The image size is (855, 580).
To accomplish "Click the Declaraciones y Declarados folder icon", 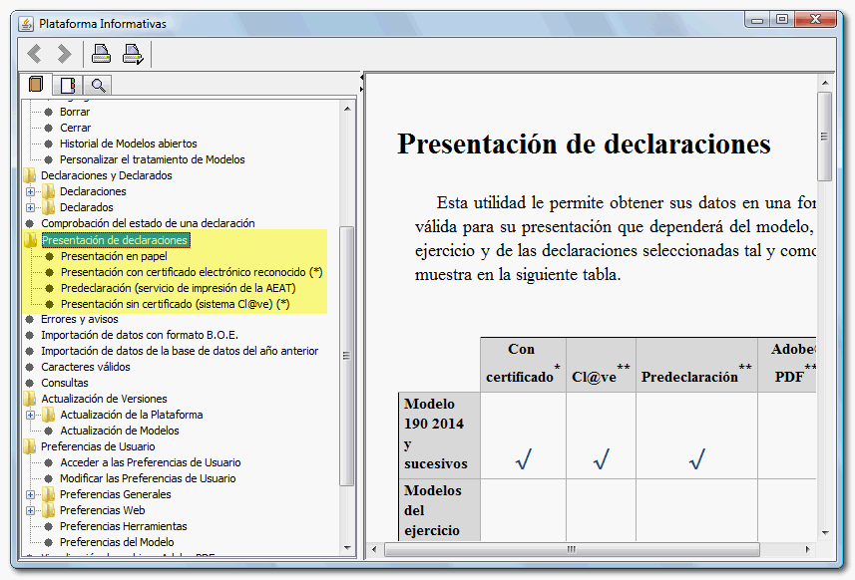I will tap(30, 175).
